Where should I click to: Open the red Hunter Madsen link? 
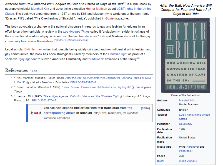96,9
